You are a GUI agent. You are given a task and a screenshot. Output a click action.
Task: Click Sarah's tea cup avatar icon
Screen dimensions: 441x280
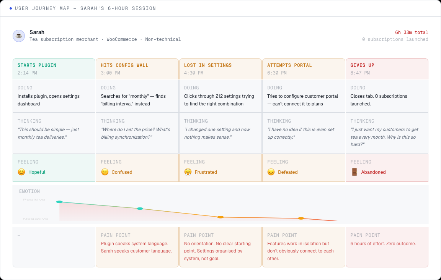click(19, 36)
